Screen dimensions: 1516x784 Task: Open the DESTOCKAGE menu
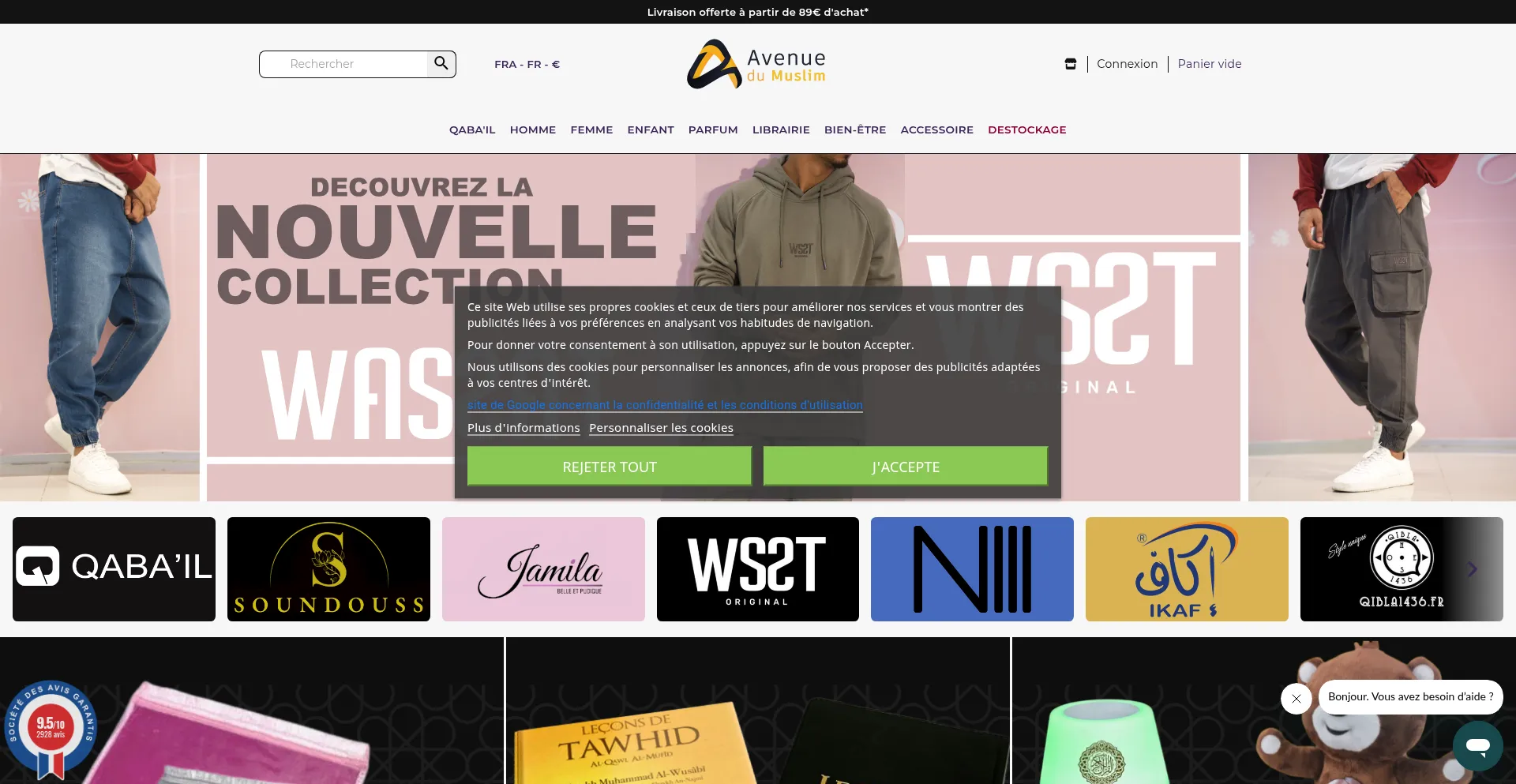(1027, 130)
